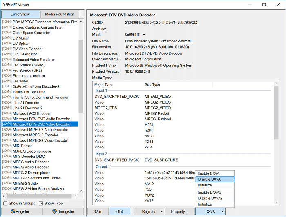Select MP3 Decoder DMO
The width and height of the screenshot is (286, 217).
(40, 156)
